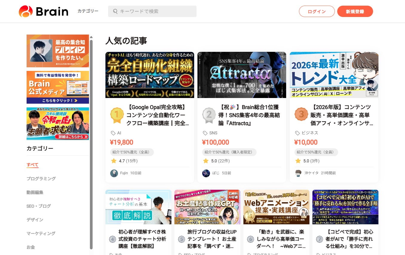Select すべて in category sidebar

pos(32,165)
